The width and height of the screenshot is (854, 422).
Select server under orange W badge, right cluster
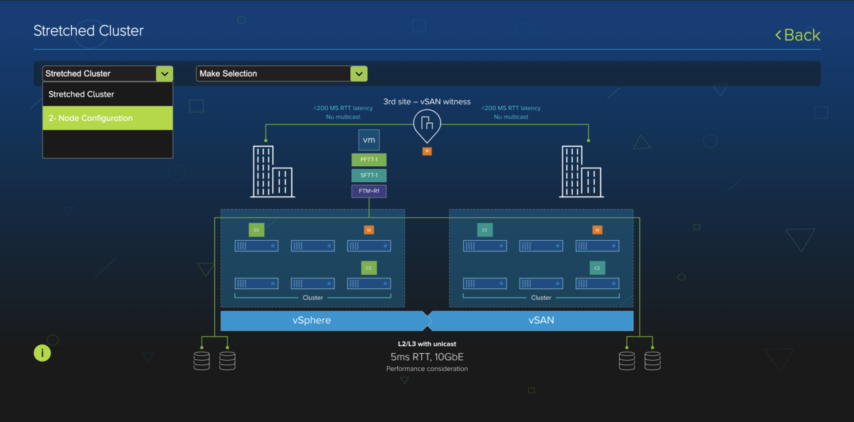(x=597, y=246)
